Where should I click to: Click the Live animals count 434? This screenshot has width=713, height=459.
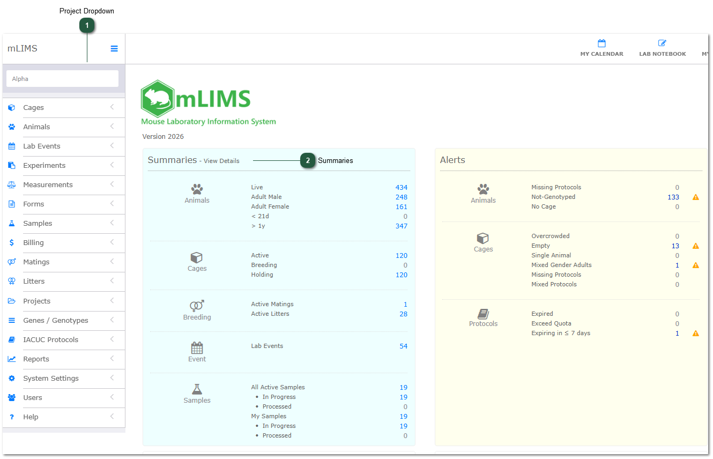coord(402,188)
